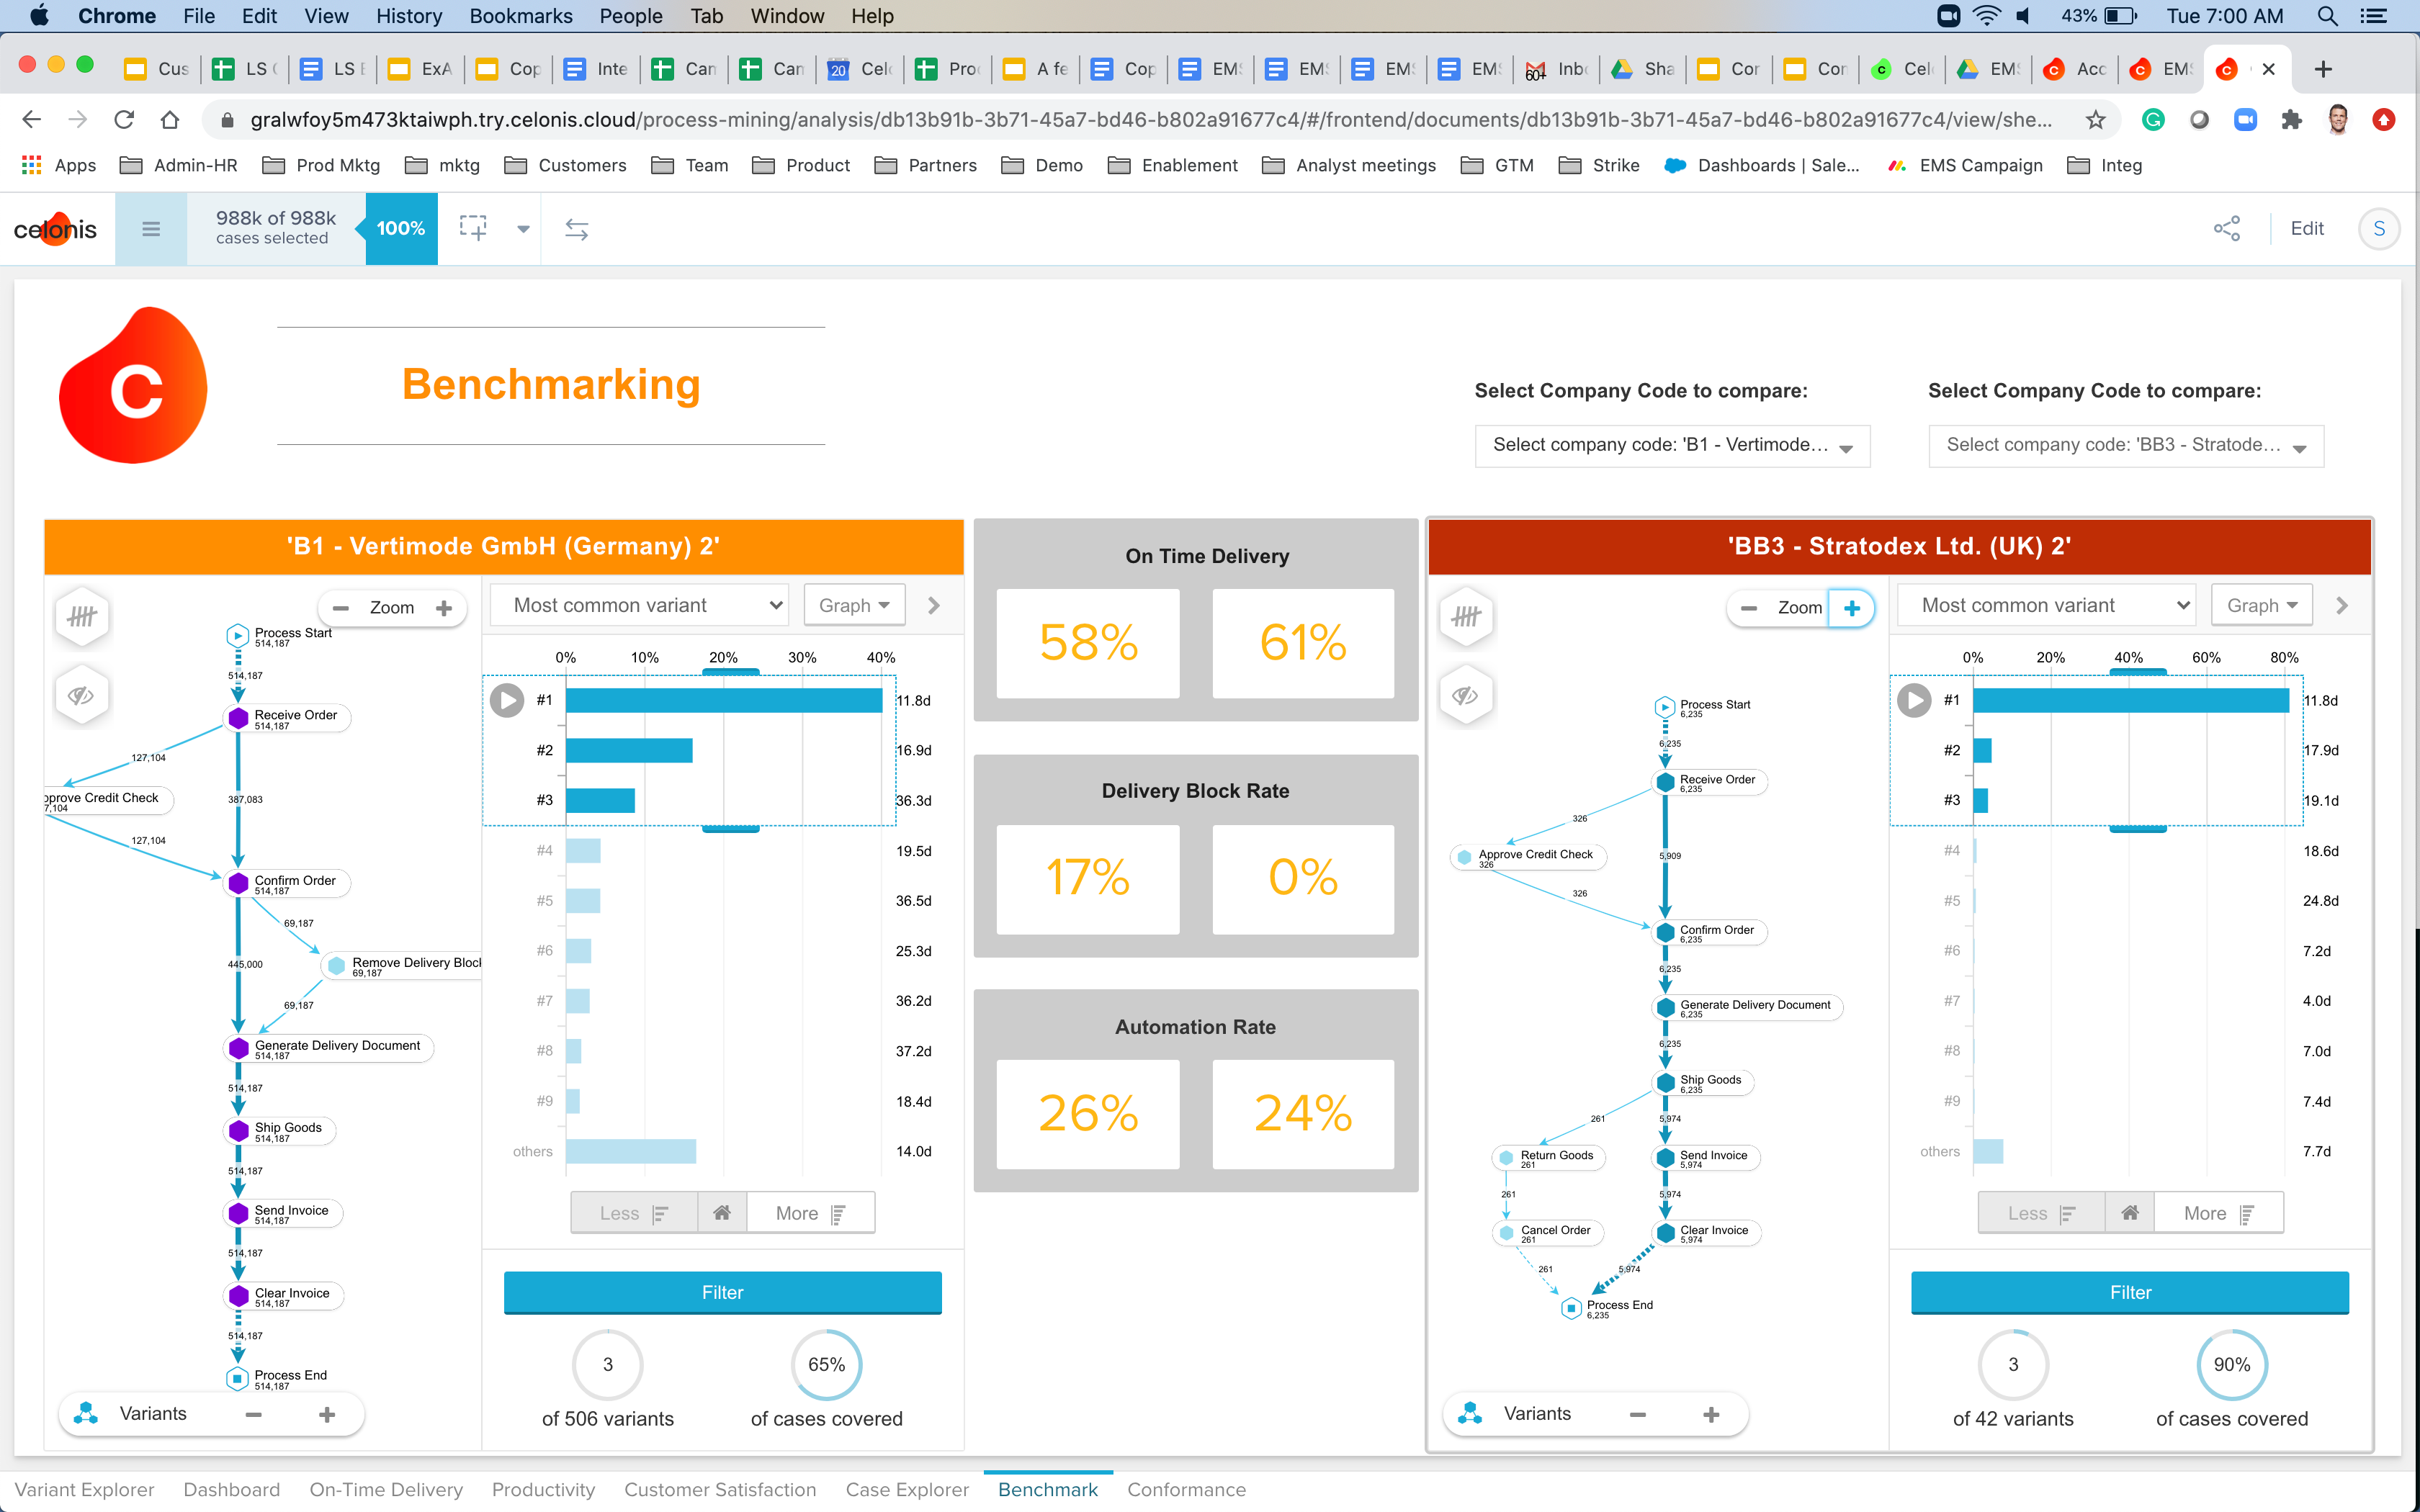Click tally counter icon in B1 process graph
The image size is (2420, 1512).
(x=82, y=616)
